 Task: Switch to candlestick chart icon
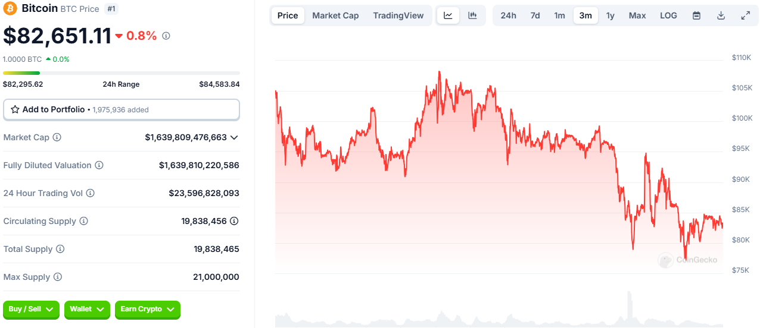tap(472, 15)
